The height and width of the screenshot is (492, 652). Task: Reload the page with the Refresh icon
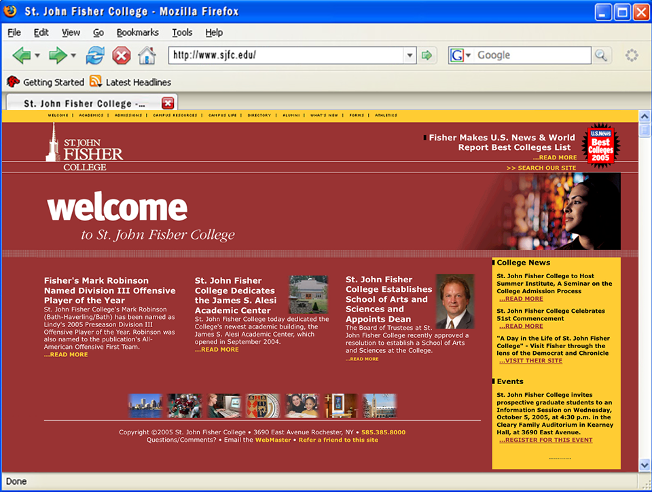(95, 55)
